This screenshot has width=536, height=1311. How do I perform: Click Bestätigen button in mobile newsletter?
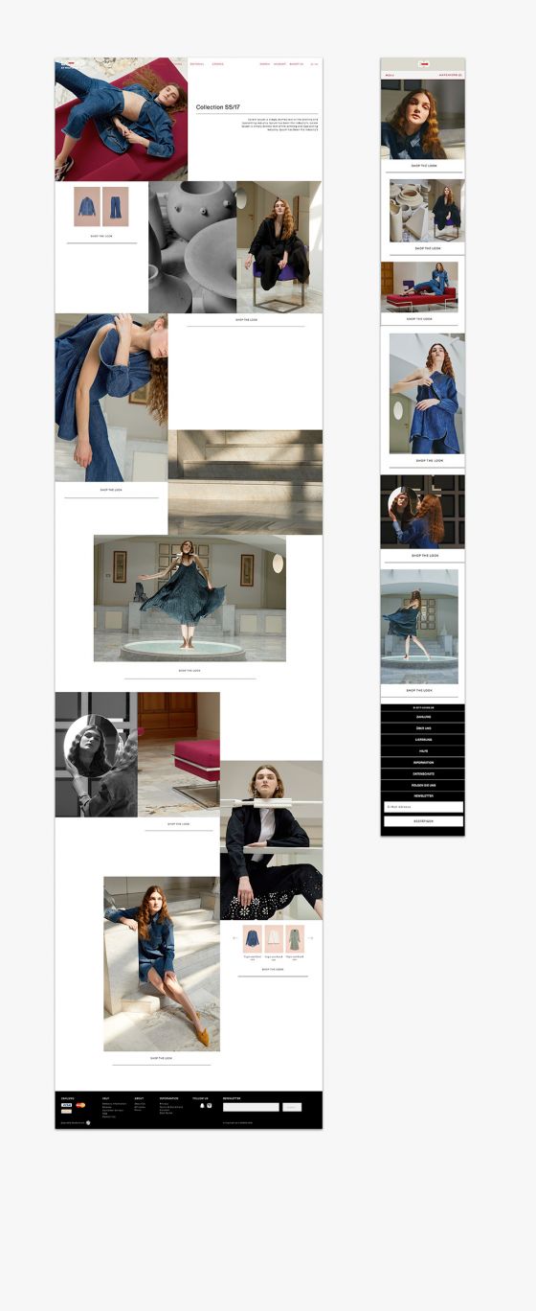pos(423,821)
